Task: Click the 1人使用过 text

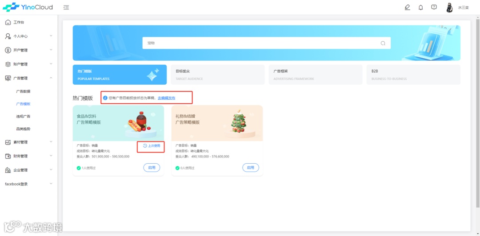Action: click(89, 168)
